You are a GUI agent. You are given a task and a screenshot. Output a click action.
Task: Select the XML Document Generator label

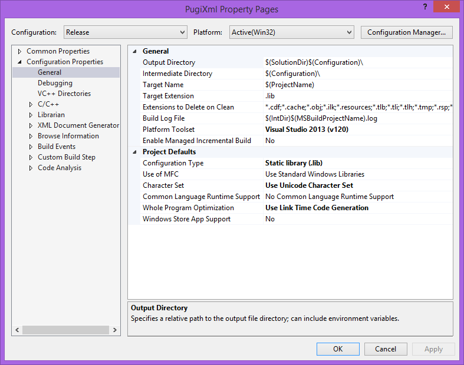tap(78, 125)
